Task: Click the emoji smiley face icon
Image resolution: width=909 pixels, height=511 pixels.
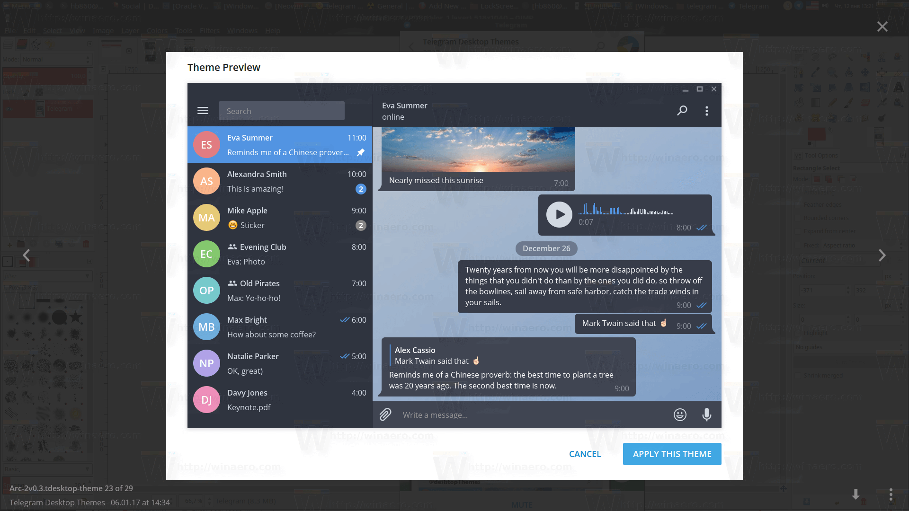Action: [x=680, y=414]
